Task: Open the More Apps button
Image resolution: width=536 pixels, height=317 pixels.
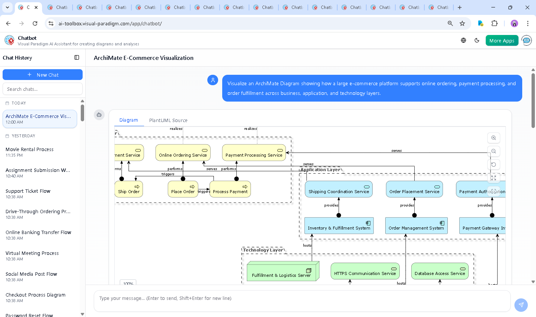Action: (502, 41)
